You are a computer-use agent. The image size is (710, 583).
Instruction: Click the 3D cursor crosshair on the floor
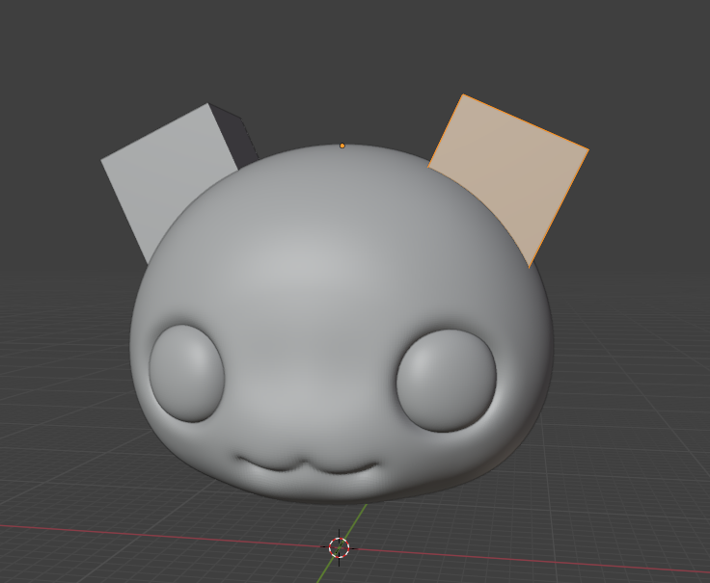tap(339, 547)
